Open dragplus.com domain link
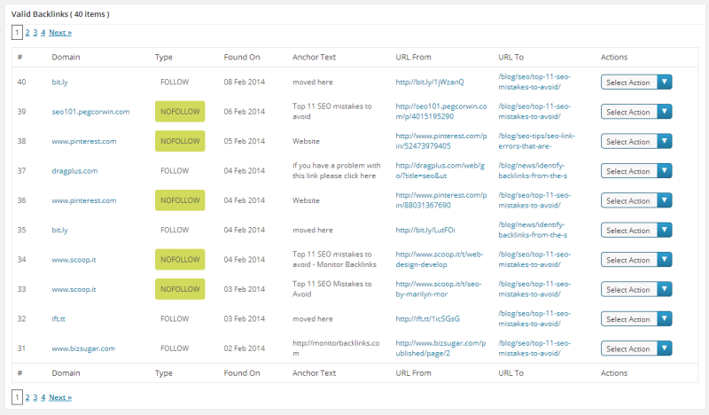This screenshot has height=415, width=709. [x=74, y=171]
